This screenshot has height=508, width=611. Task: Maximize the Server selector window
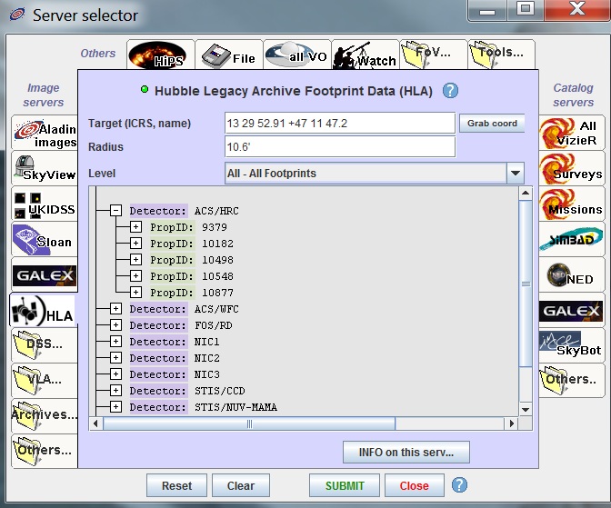[526, 8]
